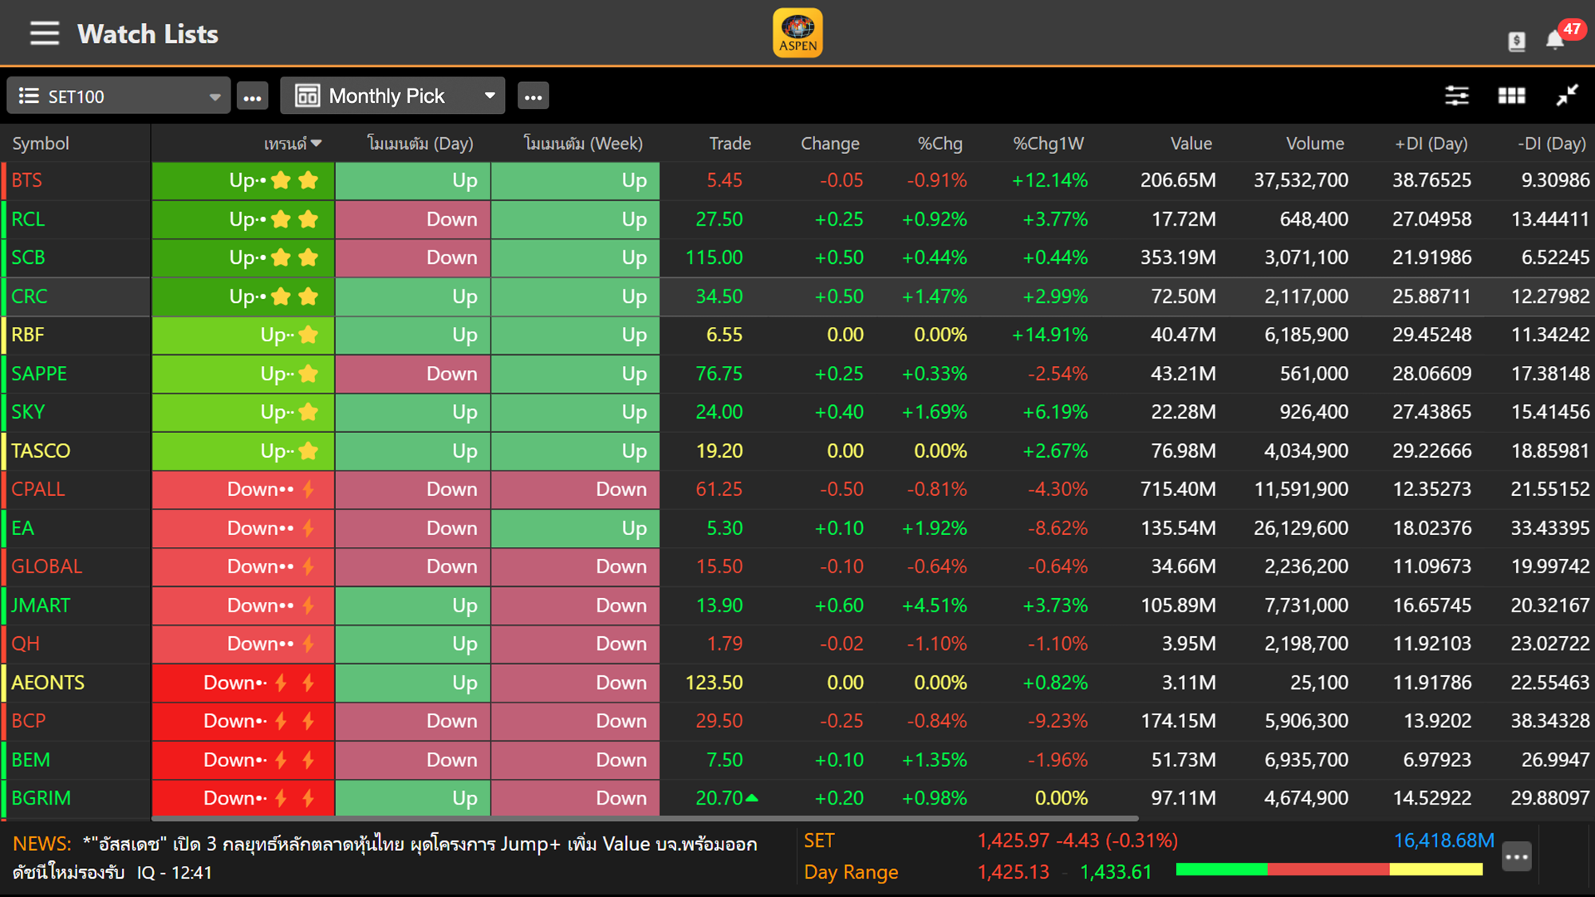The width and height of the screenshot is (1595, 897).
Task: Select the BTS symbol
Action: 27,180
